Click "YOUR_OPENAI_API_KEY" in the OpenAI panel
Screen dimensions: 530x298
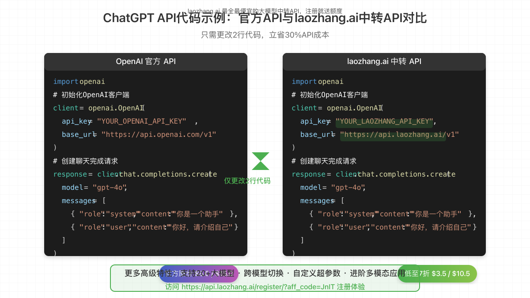141,121
